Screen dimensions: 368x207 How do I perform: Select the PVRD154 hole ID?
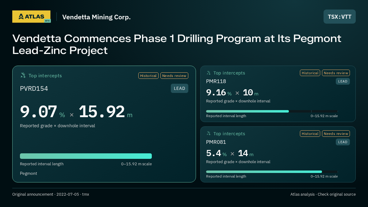(34, 89)
